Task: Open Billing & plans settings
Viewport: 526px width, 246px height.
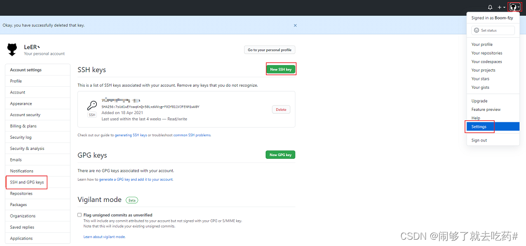Action: [x=37, y=126]
